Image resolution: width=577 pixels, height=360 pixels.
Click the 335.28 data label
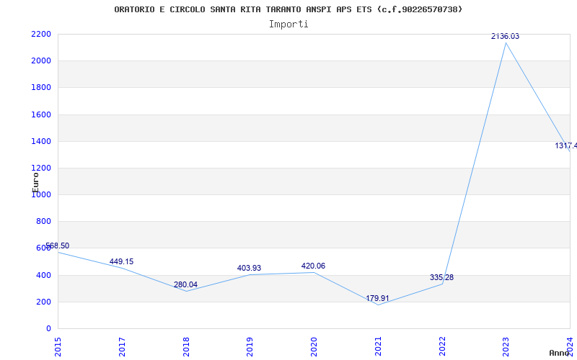(x=441, y=277)
